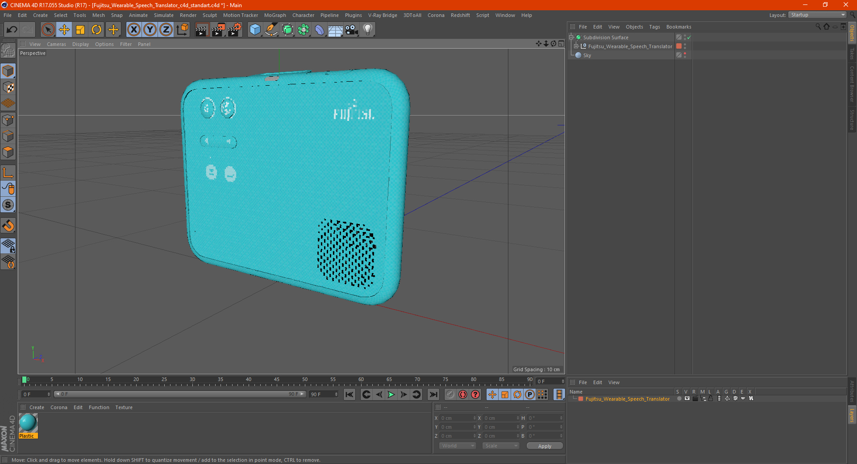The width and height of the screenshot is (857, 464).
Task: Open the World coordinate dropdown
Action: pos(458,446)
